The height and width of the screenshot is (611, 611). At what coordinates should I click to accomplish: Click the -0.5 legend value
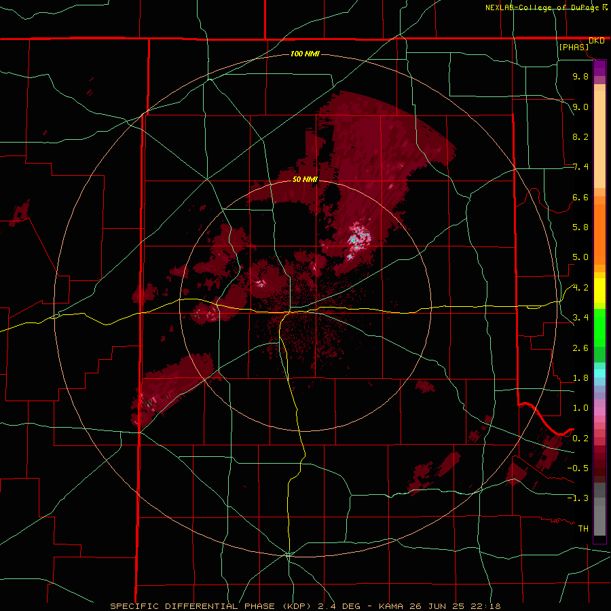pos(578,468)
